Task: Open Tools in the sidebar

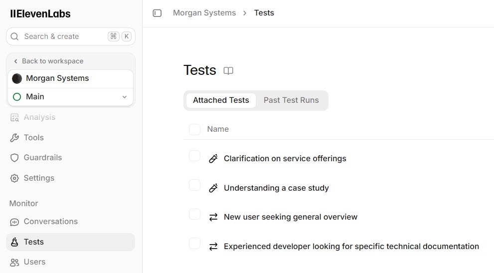Action: tap(71, 138)
